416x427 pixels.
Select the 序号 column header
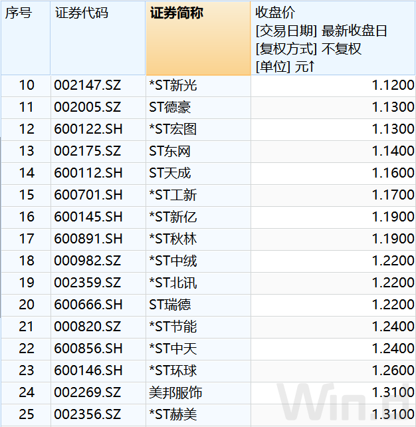point(25,38)
